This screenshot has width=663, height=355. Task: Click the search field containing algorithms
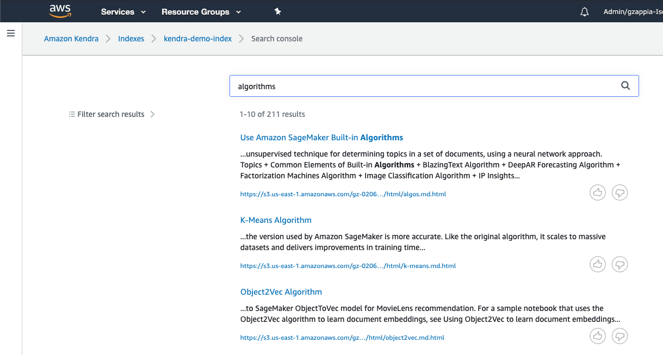click(434, 86)
